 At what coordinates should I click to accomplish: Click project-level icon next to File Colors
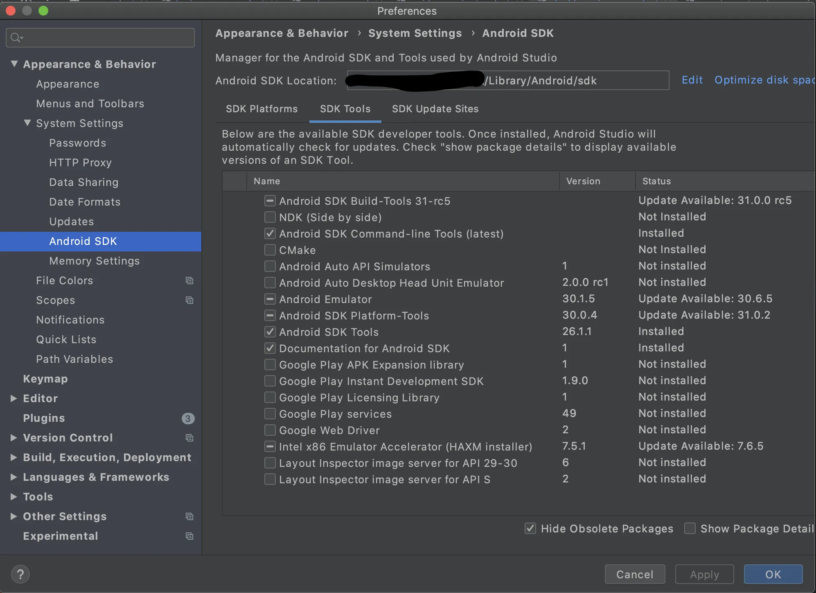pyautogui.click(x=189, y=281)
